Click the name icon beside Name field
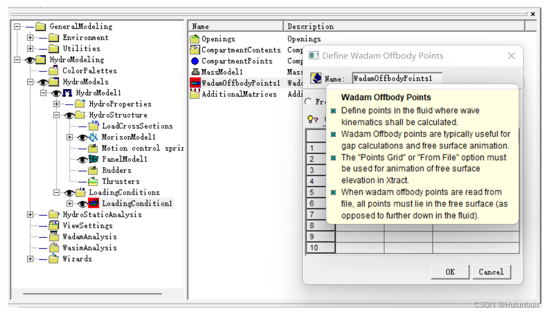This screenshot has width=548, height=313. [316, 78]
